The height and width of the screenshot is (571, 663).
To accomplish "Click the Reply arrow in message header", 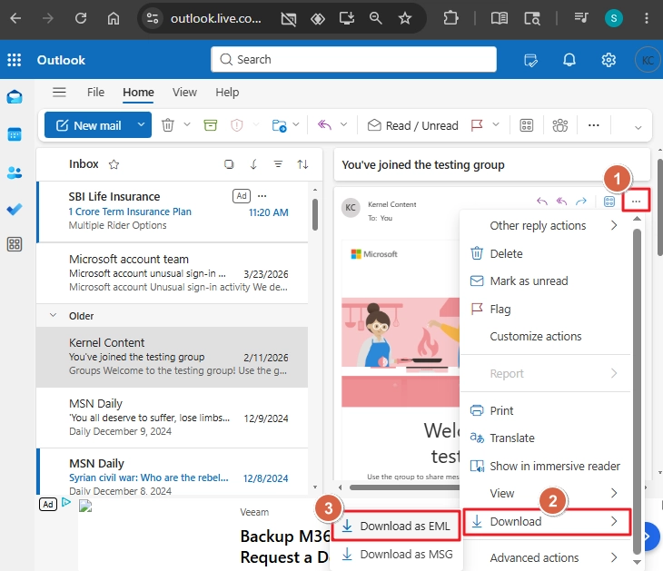I will [x=542, y=202].
